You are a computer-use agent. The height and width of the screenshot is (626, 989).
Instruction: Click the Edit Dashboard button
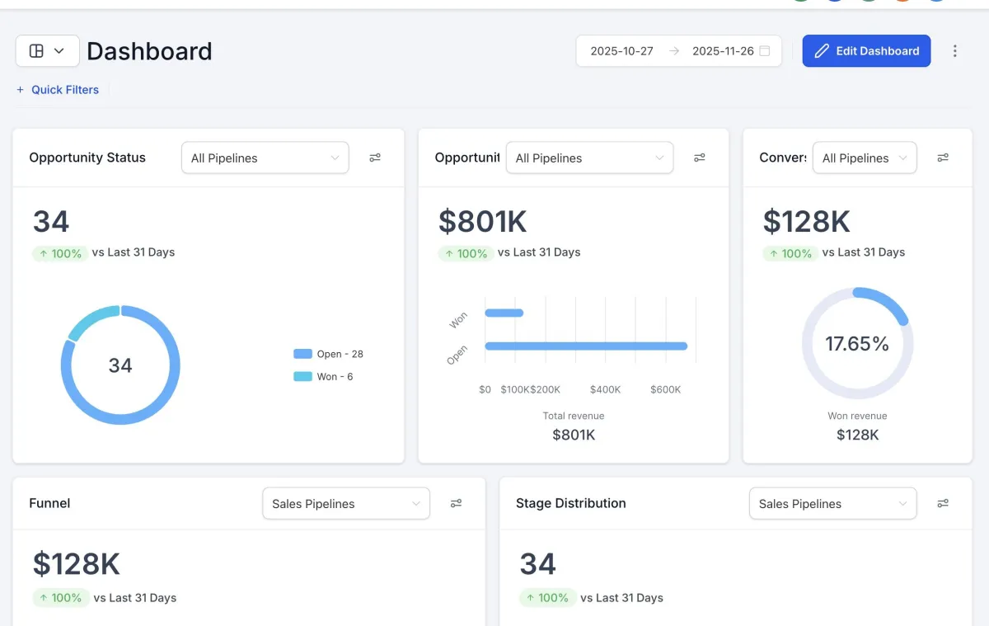click(x=866, y=51)
